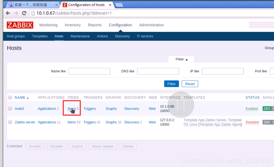This screenshot has height=167, width=274.
Task: Open the Inventory menu
Action: click(x=73, y=25)
